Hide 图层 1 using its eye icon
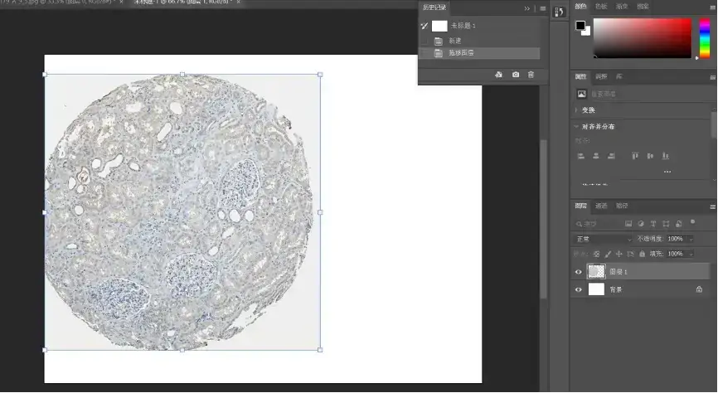 [579, 271]
